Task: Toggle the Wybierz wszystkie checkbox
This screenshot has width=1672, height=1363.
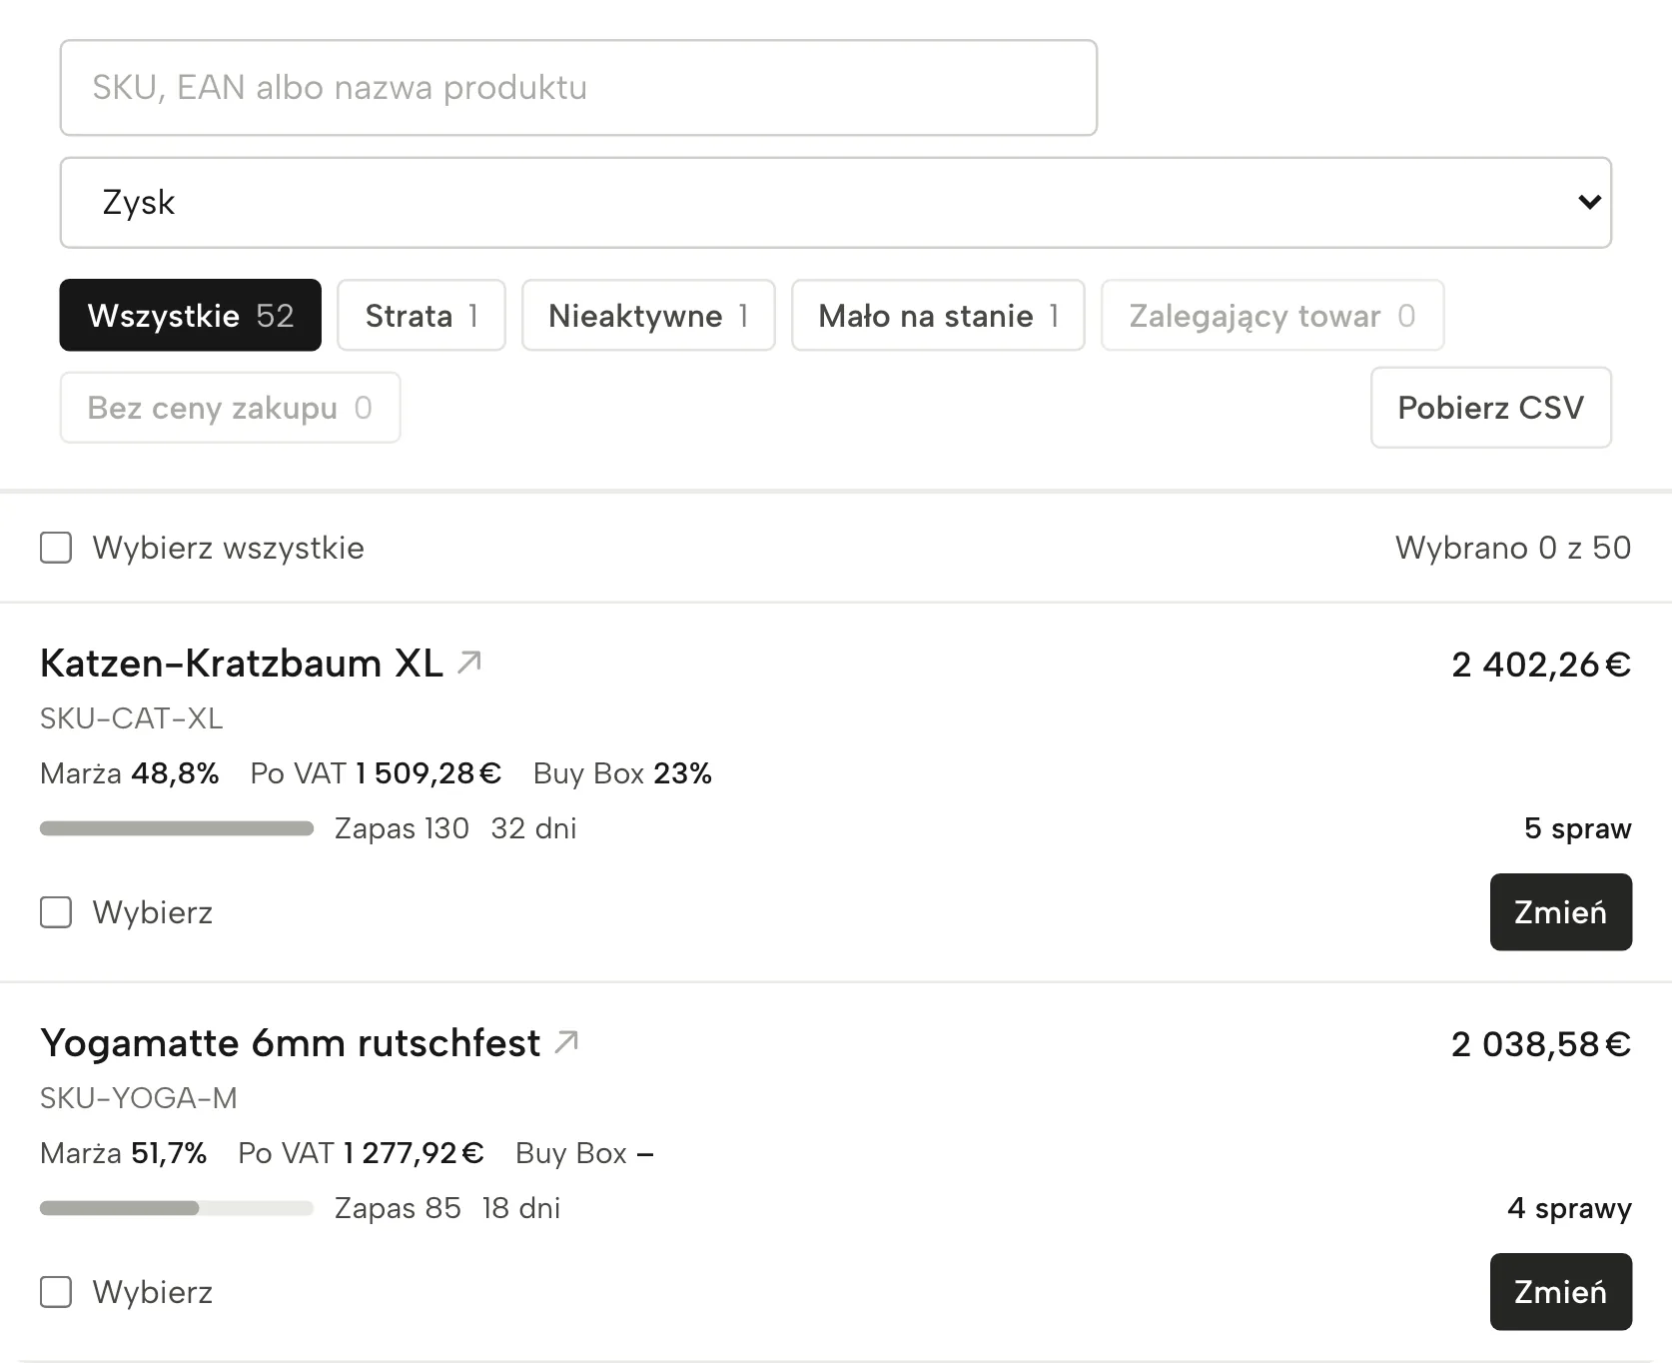Action: pos(56,548)
